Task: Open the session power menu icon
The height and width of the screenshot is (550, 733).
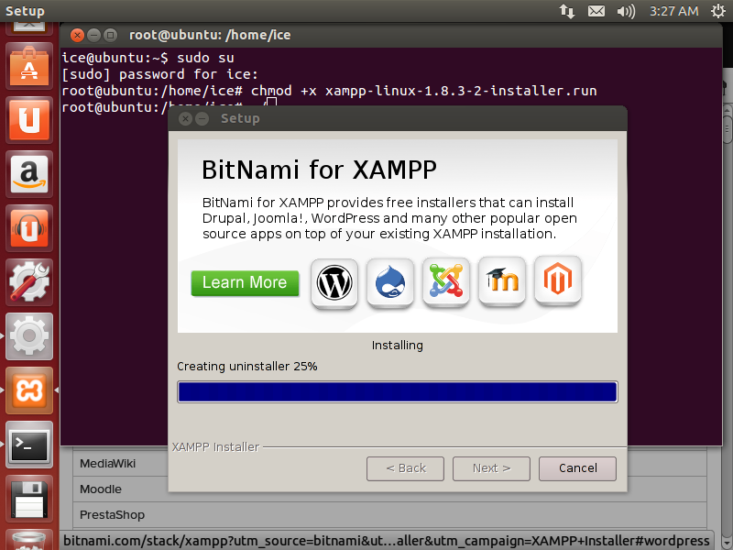Action: 718,11
